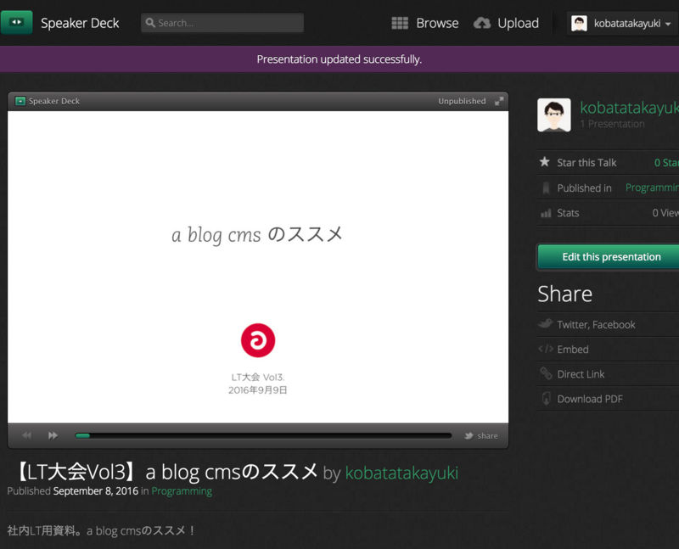This screenshot has width=679, height=549.
Task: Click the slide progress bar
Action: (263, 435)
